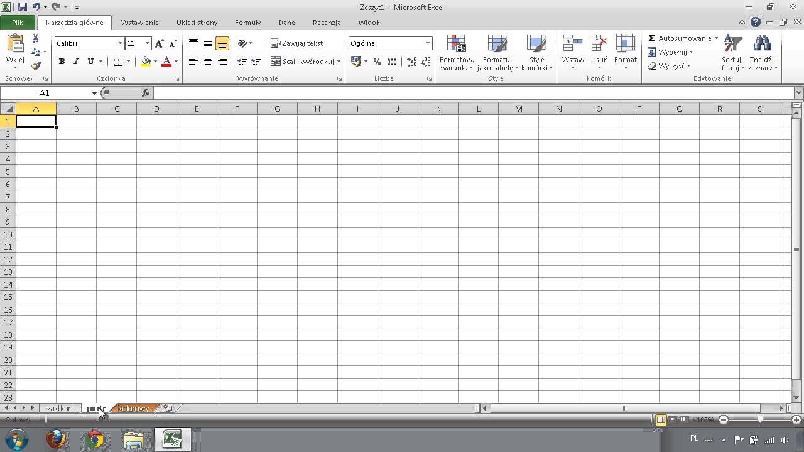Open Znajdź i zaznacz binoculars

coord(763,53)
